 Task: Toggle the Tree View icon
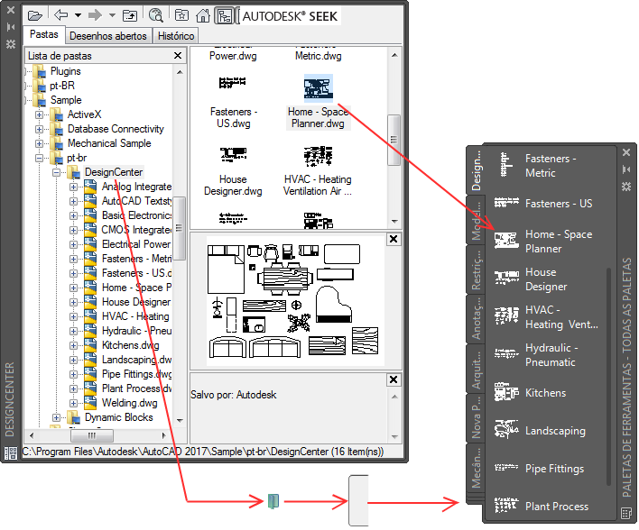[224, 15]
